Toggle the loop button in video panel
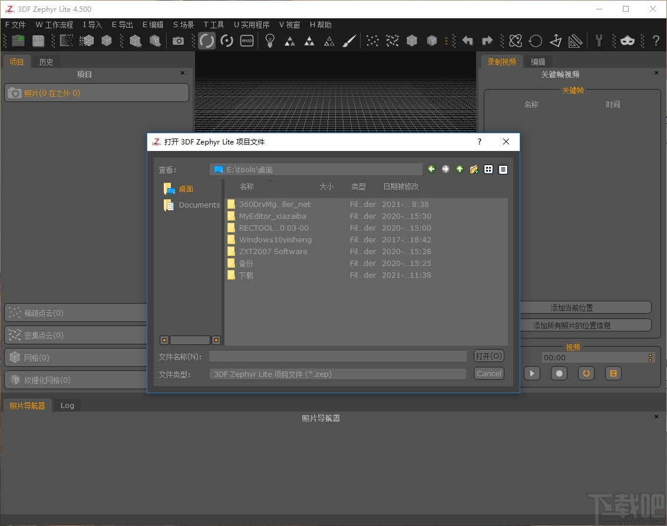This screenshot has height=526, width=667. coord(586,373)
